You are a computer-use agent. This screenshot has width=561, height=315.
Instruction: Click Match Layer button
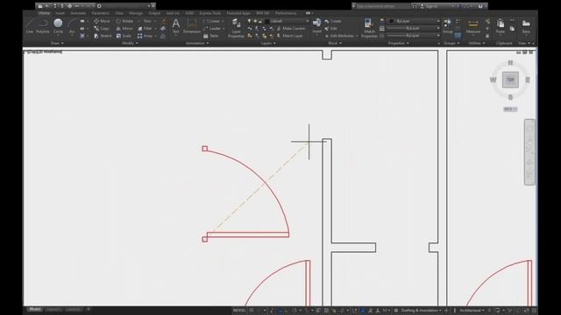pos(289,36)
